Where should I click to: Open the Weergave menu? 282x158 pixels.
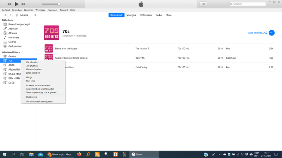pos(40,10)
